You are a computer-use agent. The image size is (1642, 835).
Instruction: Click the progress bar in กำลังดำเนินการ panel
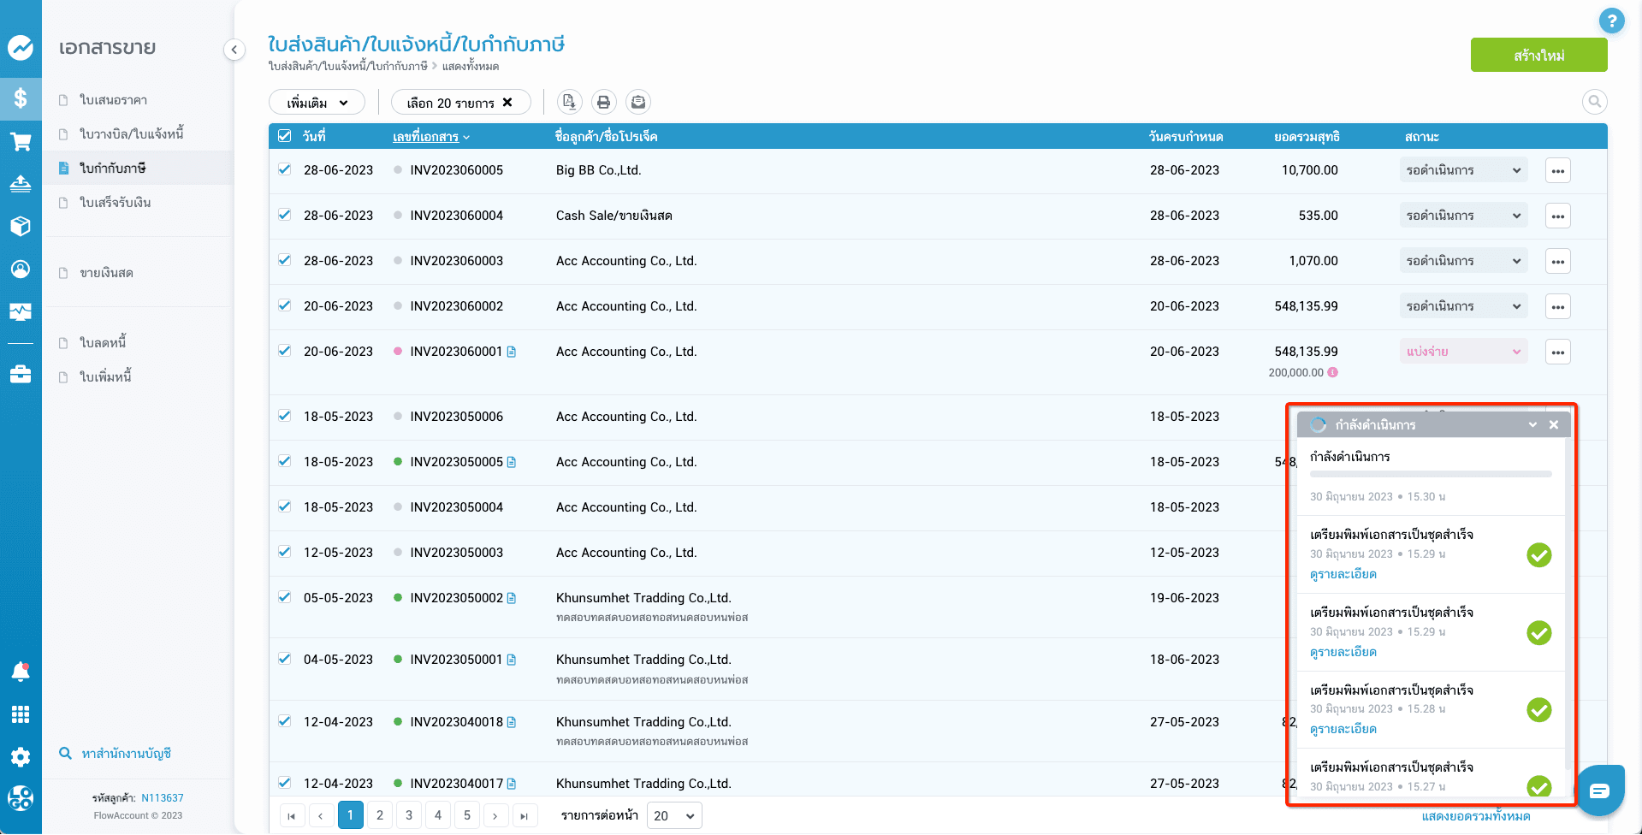click(1430, 474)
